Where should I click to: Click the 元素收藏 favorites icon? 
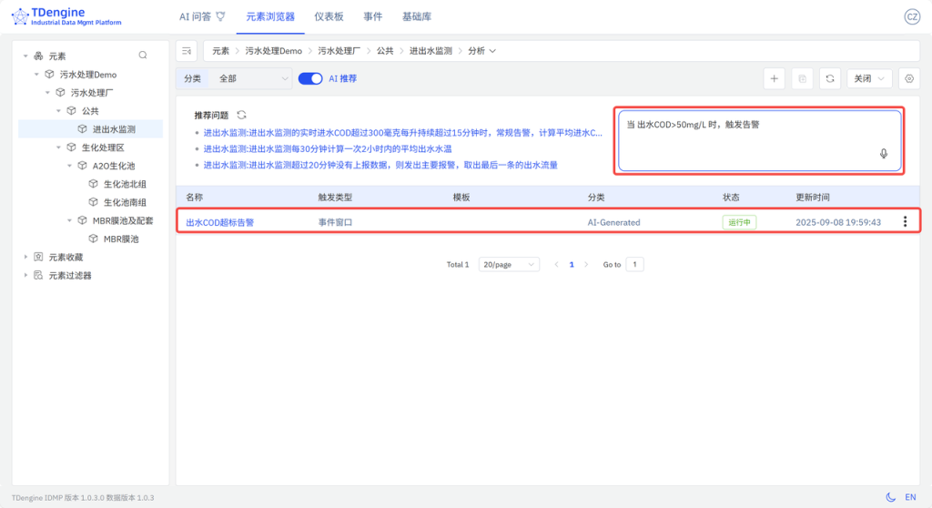38,257
